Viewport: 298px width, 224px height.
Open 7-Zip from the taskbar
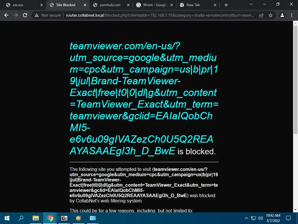64,218
